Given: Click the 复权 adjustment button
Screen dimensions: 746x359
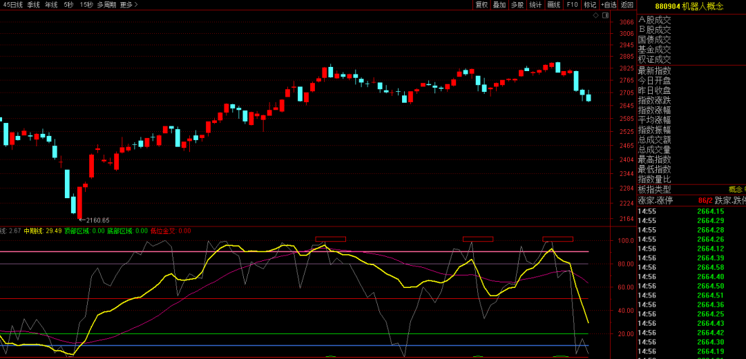Looking at the screenshot, I should (481, 5).
